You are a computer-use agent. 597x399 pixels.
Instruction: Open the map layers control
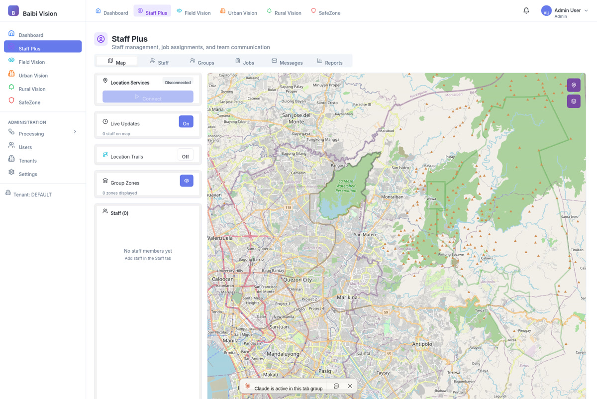573,101
